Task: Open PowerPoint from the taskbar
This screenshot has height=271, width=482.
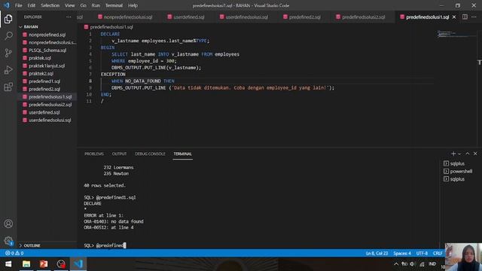Action: coord(44,264)
